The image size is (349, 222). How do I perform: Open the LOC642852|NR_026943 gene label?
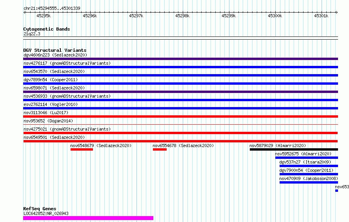46,213
